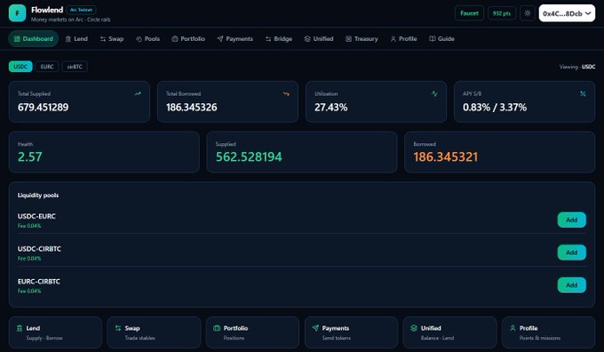The width and height of the screenshot is (604, 352).
Task: Click the briefcase icon on the Portfolio card
Action: point(217,328)
